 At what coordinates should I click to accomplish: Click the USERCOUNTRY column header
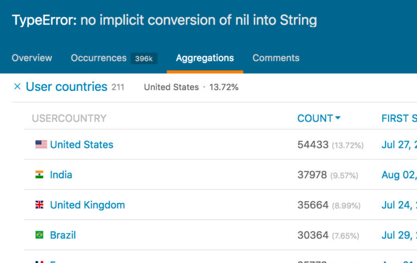point(69,118)
